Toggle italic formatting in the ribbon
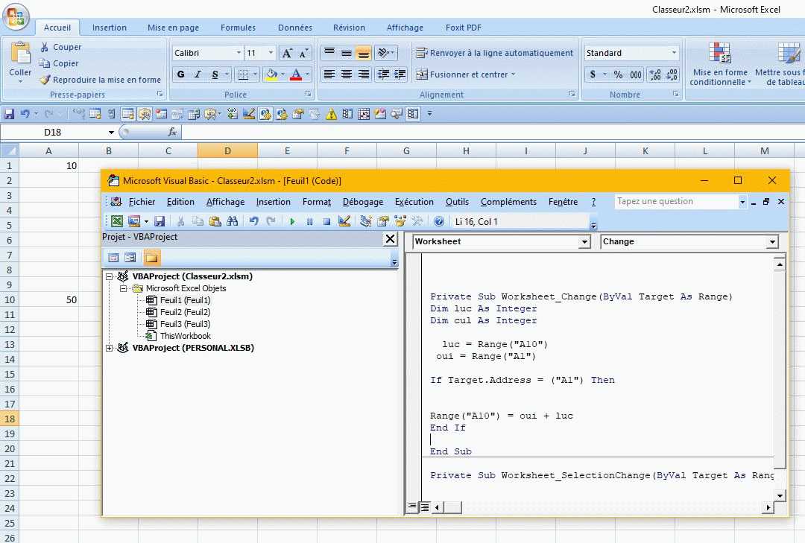The width and height of the screenshot is (805, 543). 198,74
